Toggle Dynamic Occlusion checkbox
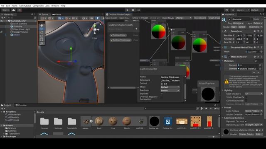The image size is (266, 149). click(x=246, y=121)
